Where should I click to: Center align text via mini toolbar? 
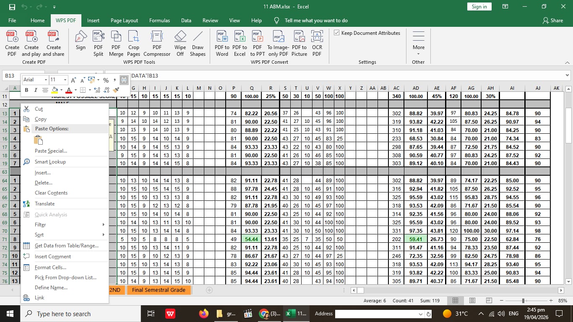(44, 90)
